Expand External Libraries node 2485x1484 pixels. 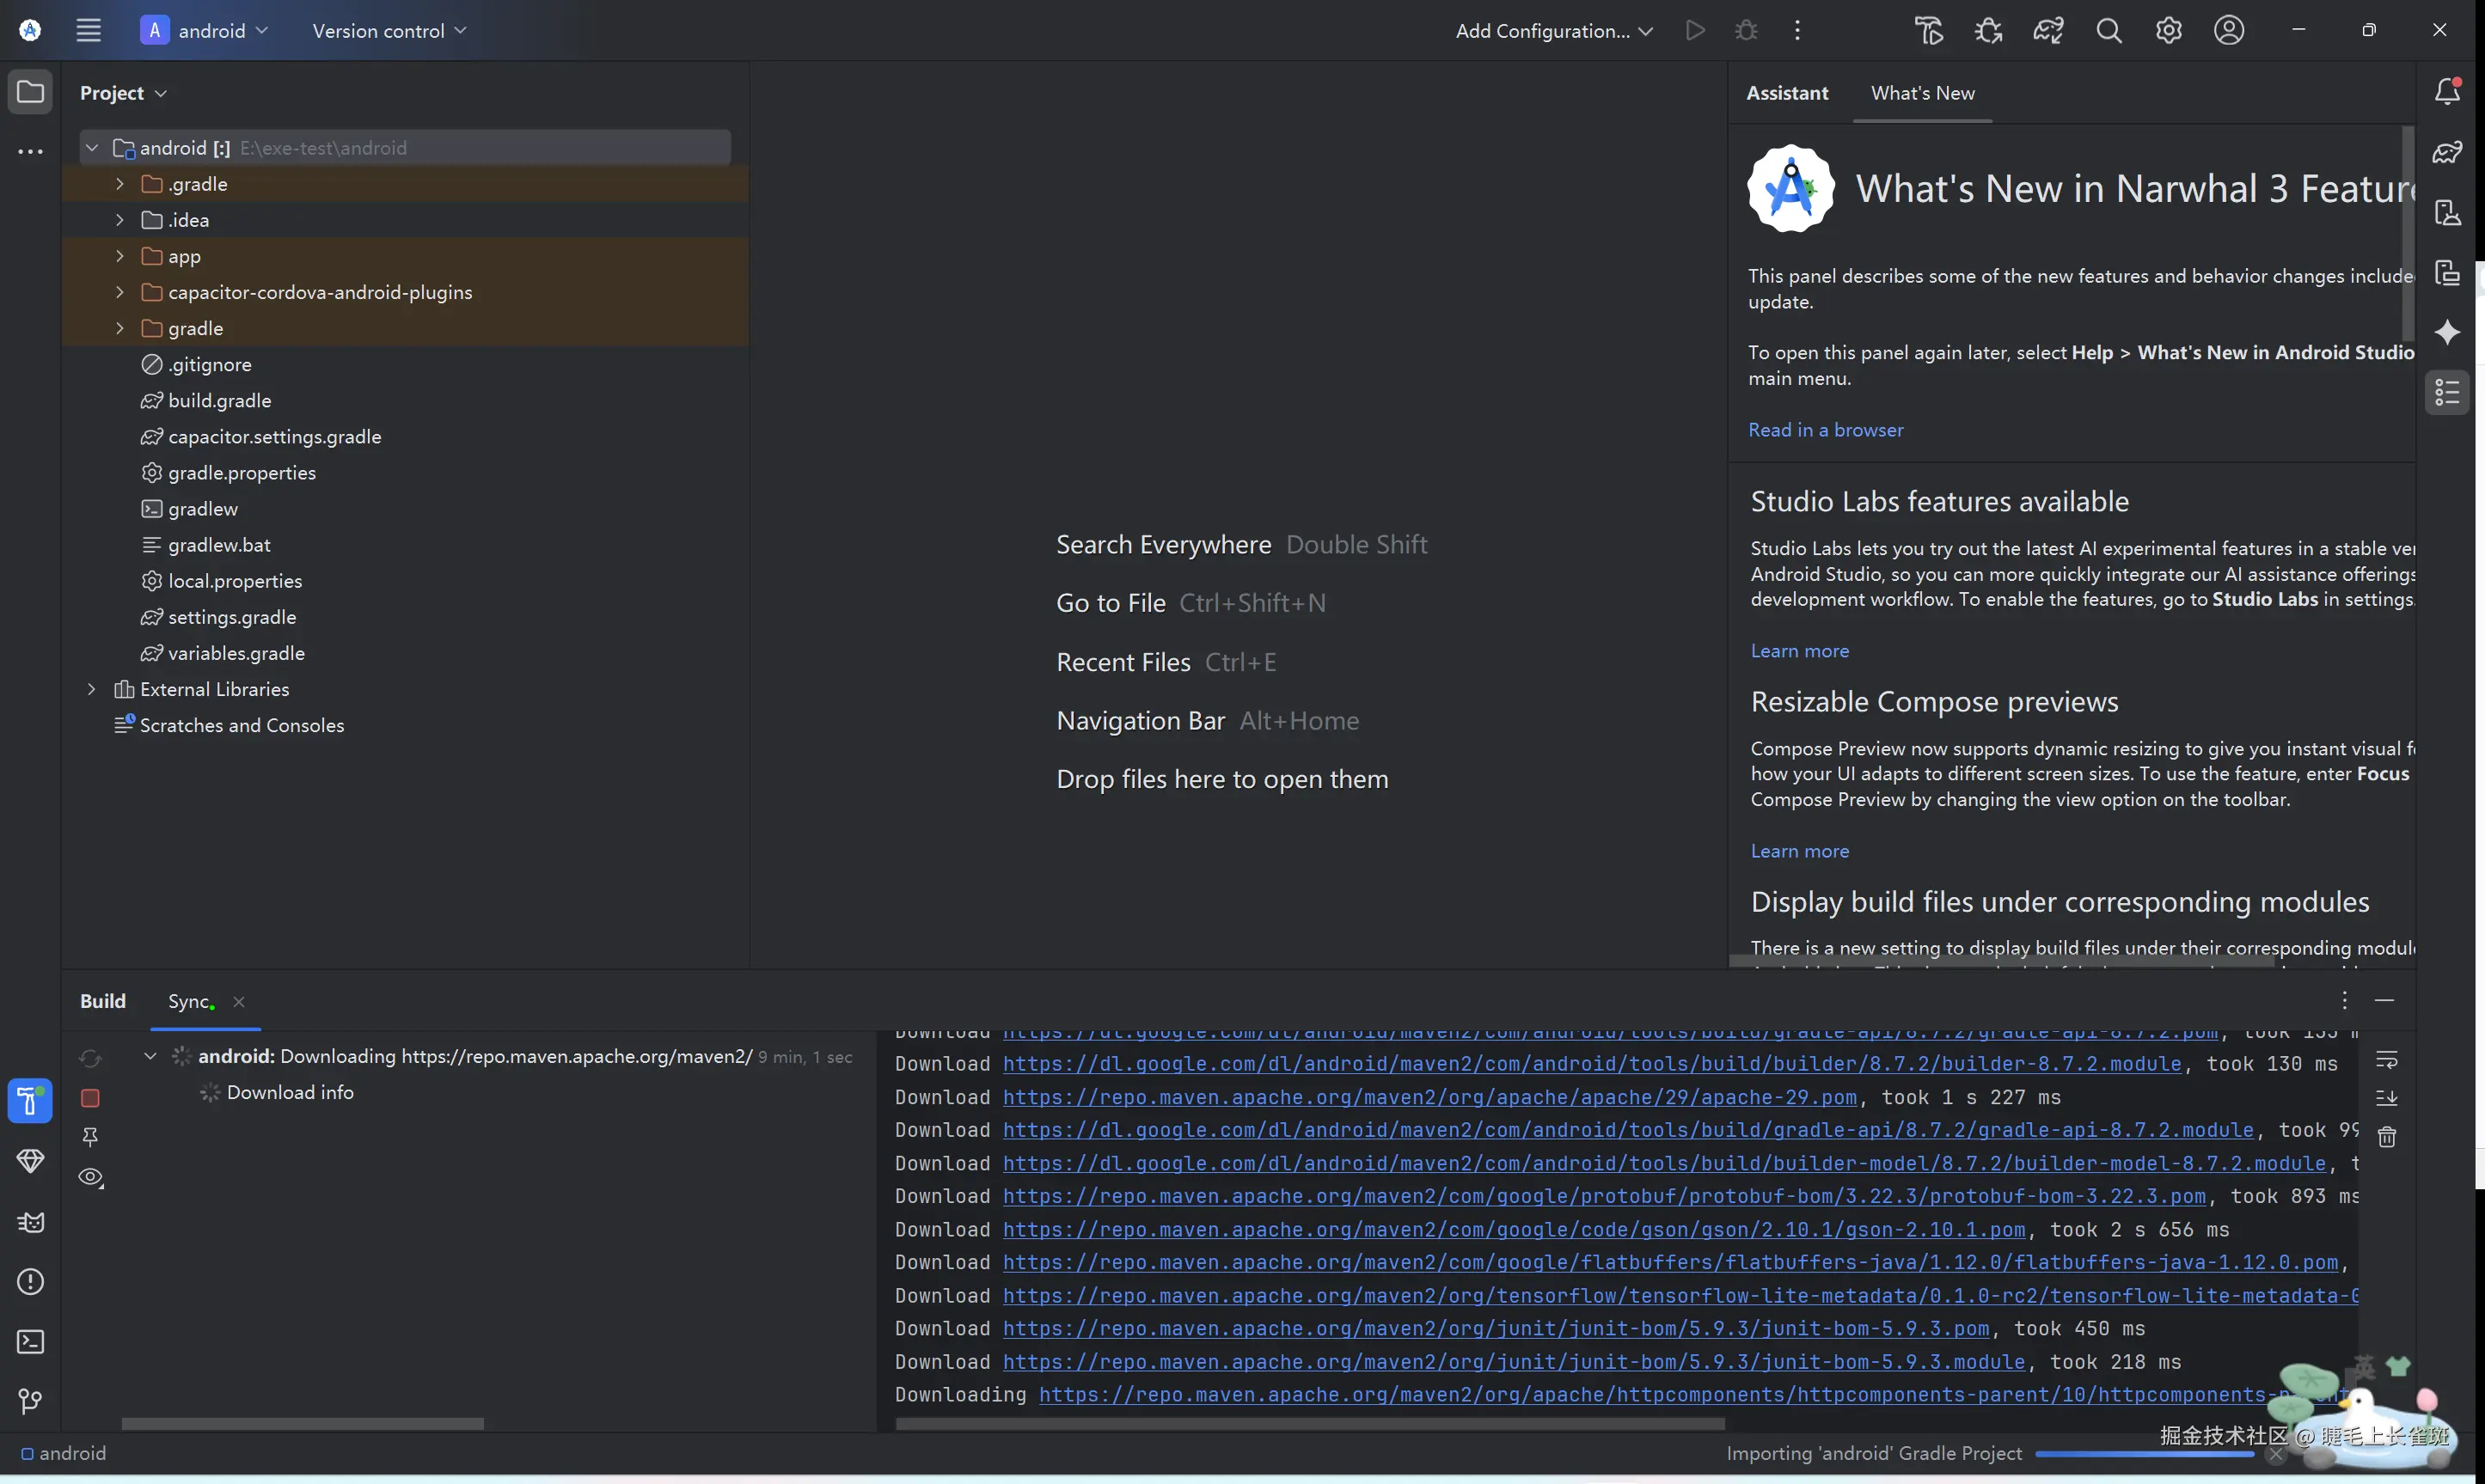point(91,689)
